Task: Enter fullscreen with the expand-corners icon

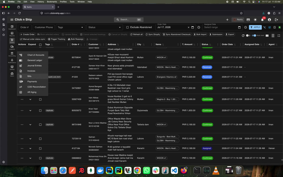Action: 279,36
